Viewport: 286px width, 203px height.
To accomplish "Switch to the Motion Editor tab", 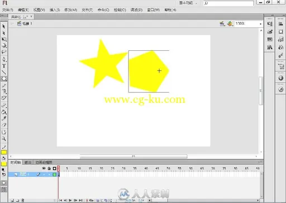I will [x=44, y=163].
